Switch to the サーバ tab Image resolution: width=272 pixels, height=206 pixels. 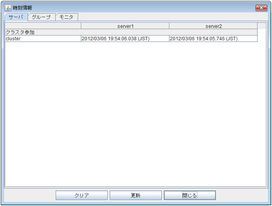(16, 17)
